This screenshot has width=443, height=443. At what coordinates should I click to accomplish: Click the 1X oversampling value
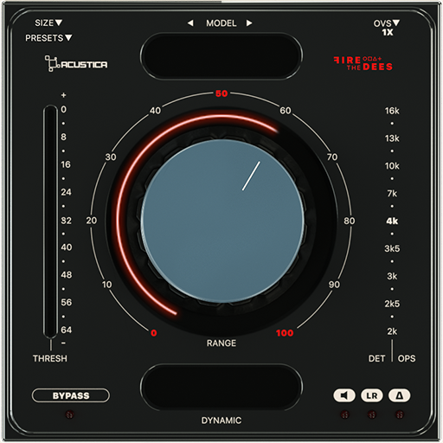pyautogui.click(x=388, y=32)
